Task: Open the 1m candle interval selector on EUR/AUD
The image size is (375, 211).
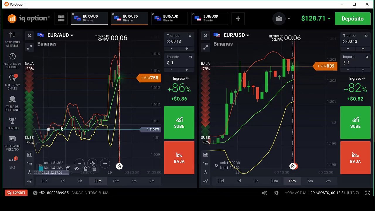Action: click(x=29, y=163)
